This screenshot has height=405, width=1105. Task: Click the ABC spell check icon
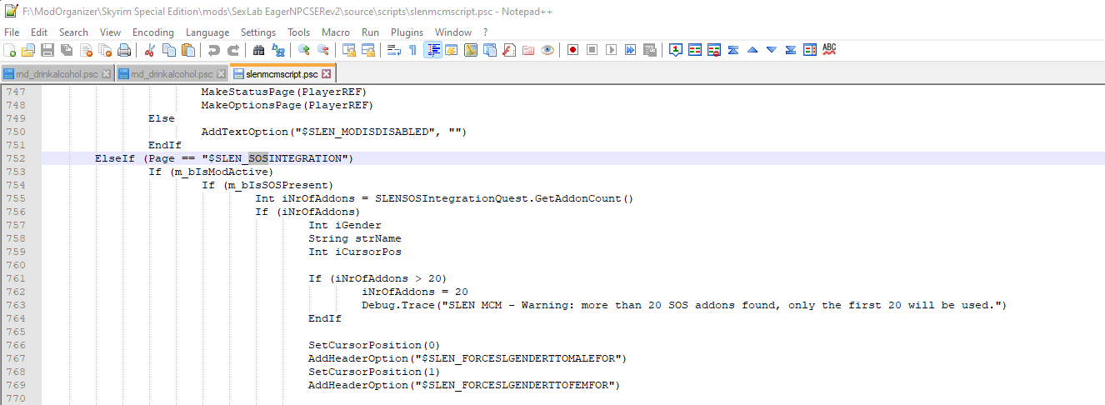tap(829, 50)
